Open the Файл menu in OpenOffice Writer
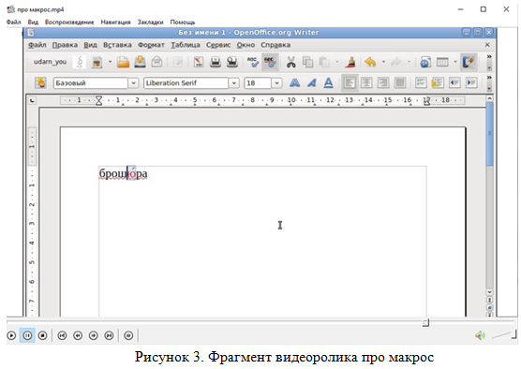The width and height of the screenshot is (521, 369). coord(37,45)
